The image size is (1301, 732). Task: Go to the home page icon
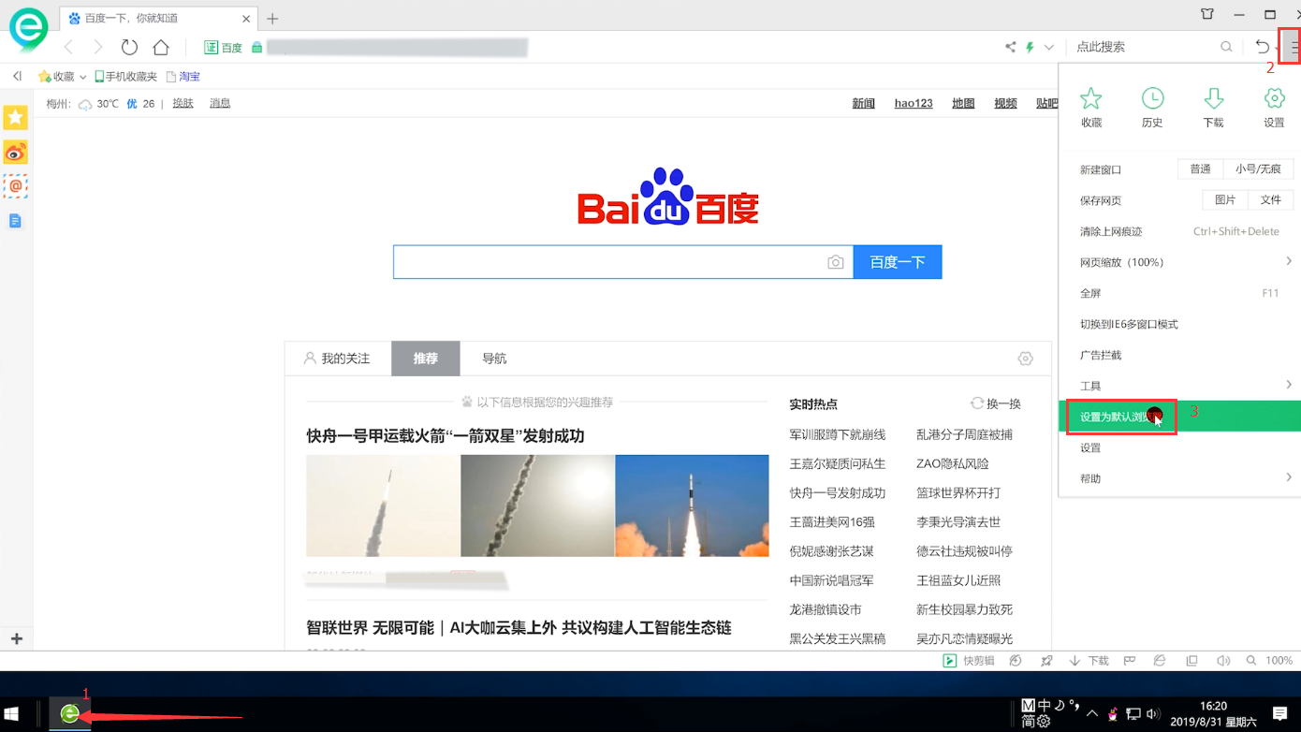coord(161,47)
